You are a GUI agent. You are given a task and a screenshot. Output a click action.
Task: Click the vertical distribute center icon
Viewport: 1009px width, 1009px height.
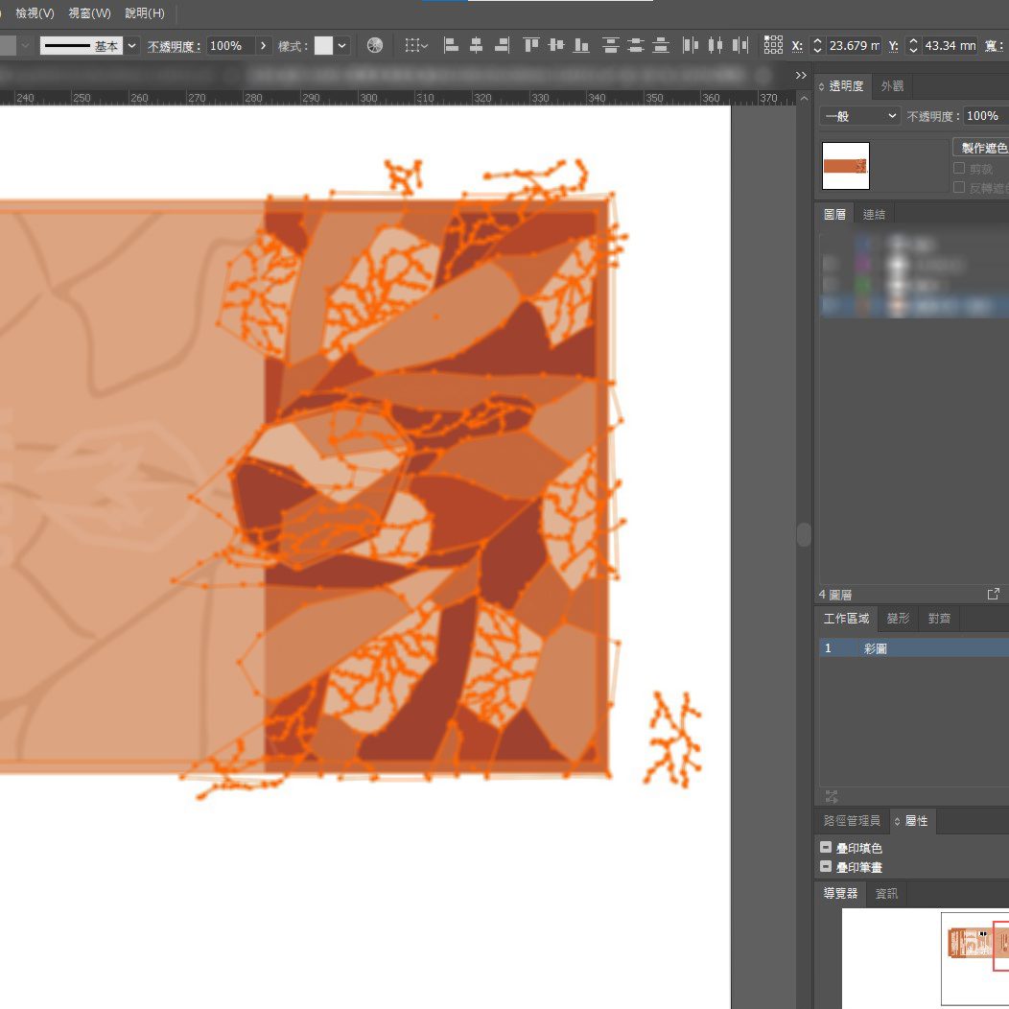635,45
